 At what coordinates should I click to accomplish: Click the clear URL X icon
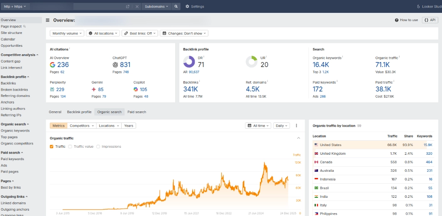pos(137,7)
